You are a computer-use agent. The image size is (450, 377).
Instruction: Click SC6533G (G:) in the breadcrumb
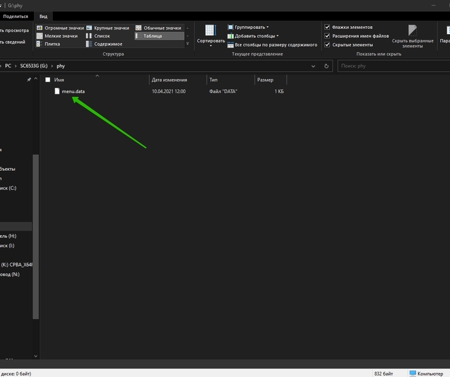[34, 66]
